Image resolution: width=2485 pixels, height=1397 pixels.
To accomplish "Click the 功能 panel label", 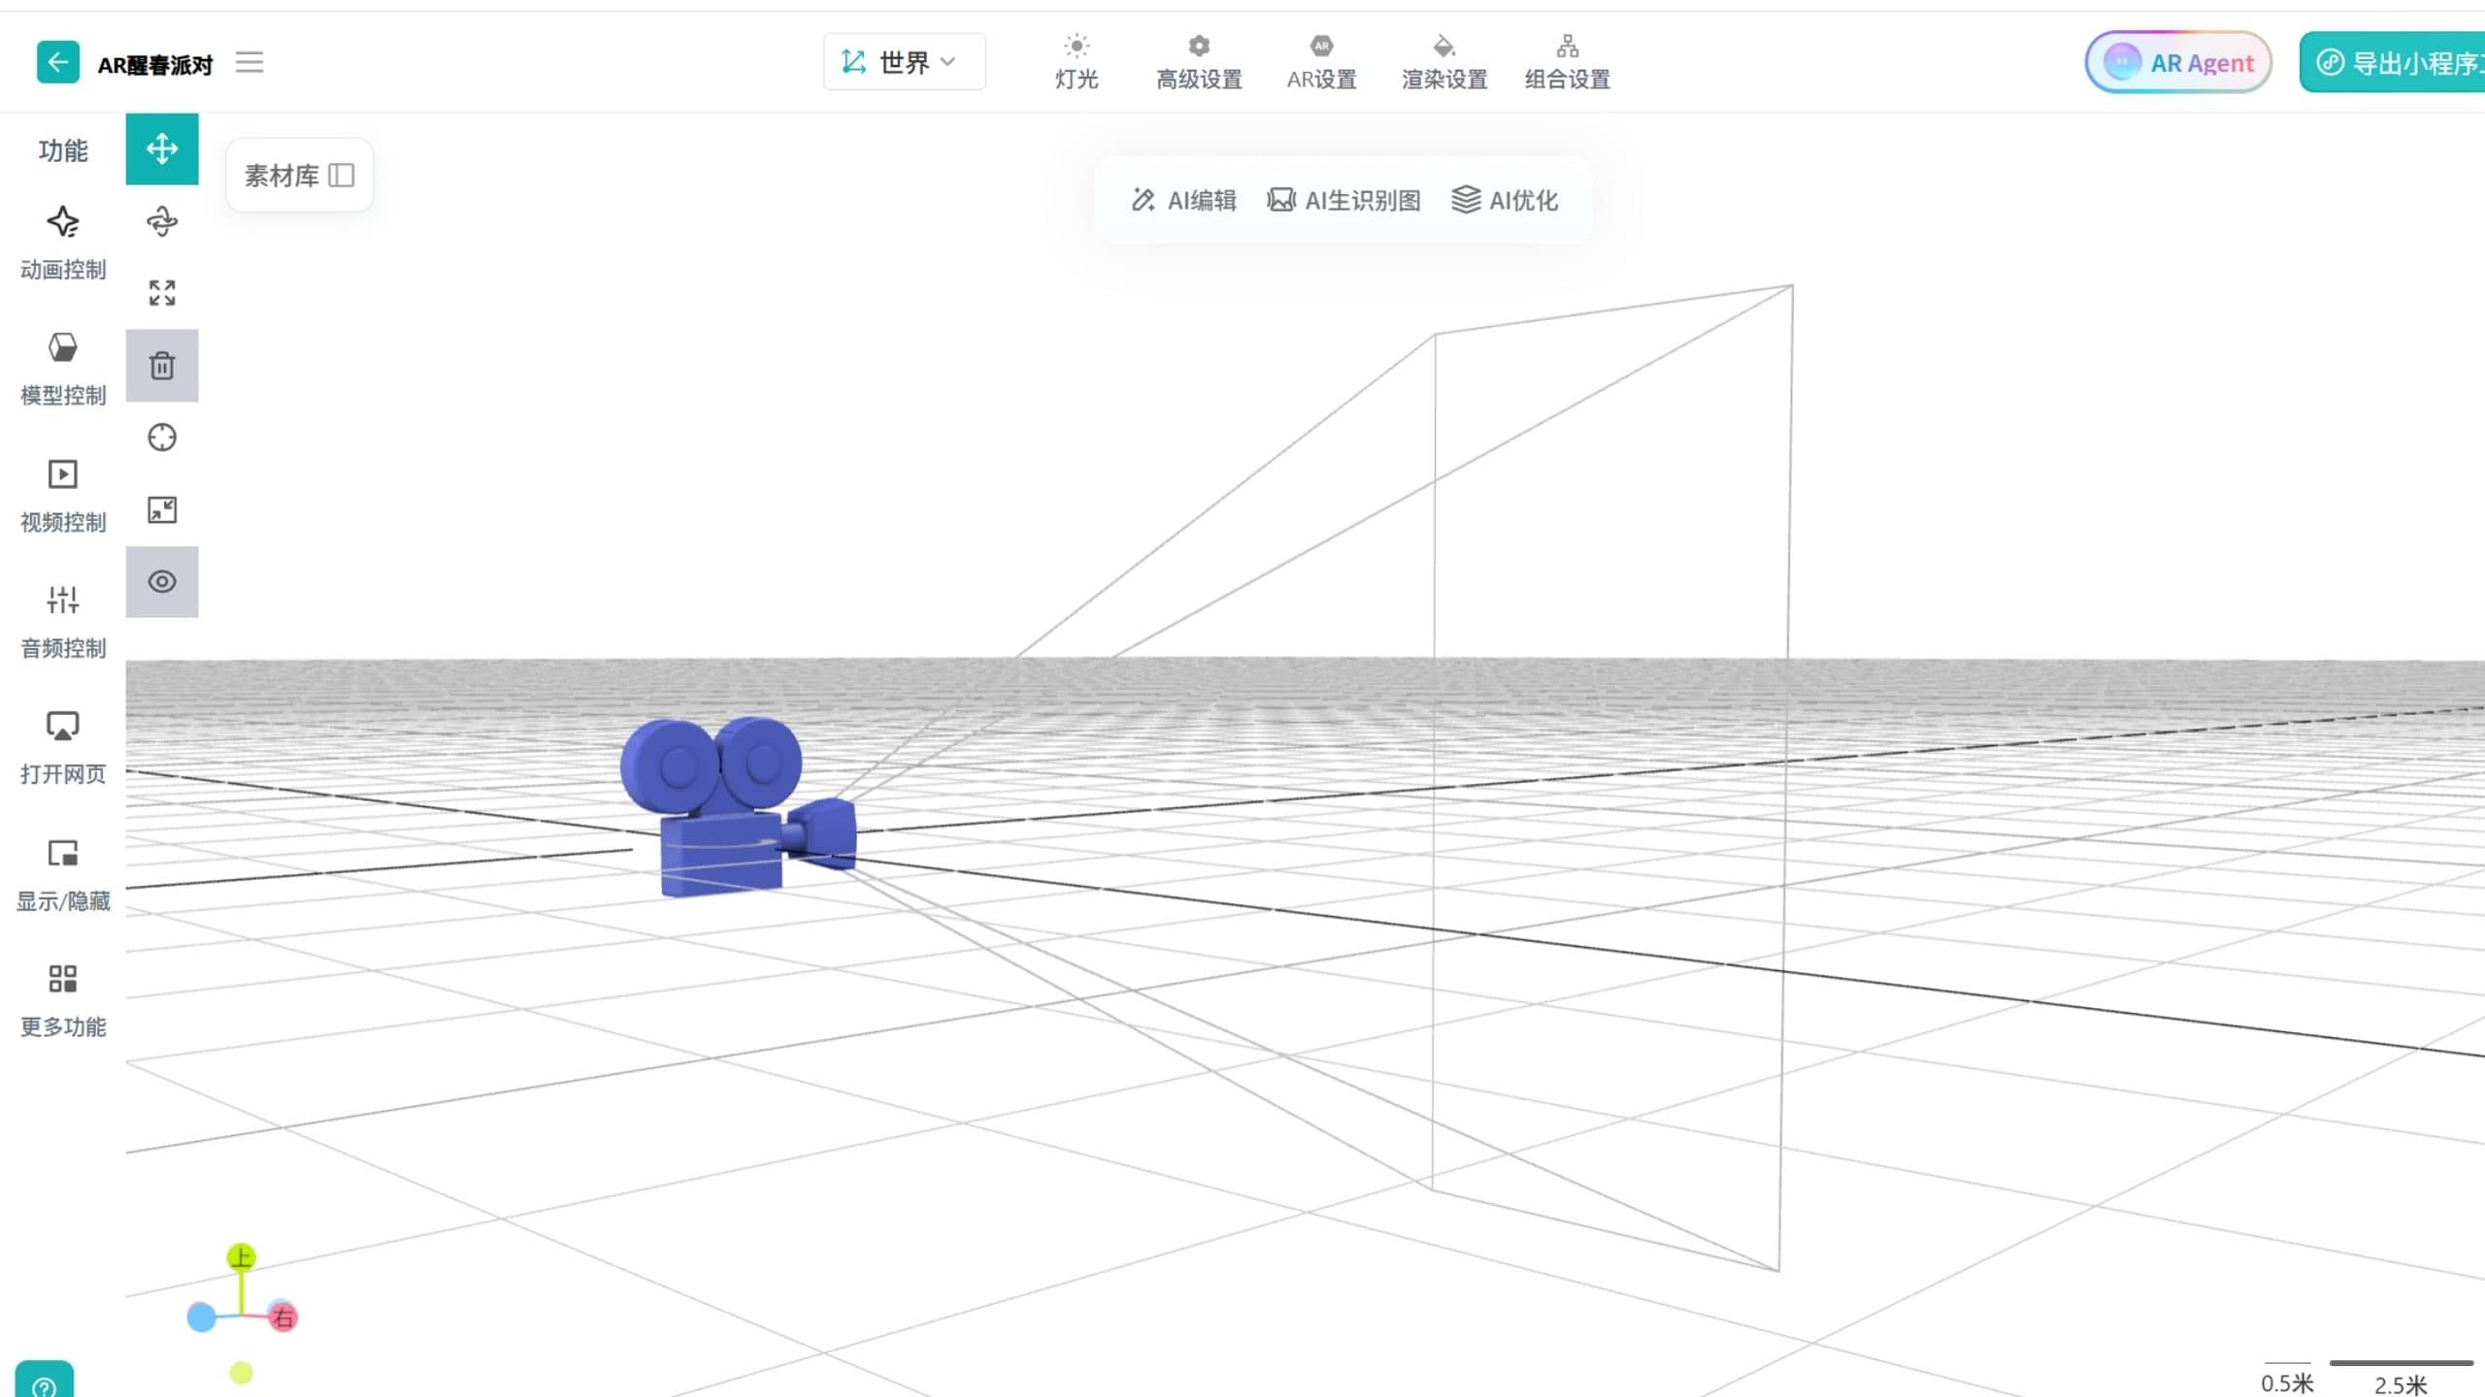I will pos(63,150).
